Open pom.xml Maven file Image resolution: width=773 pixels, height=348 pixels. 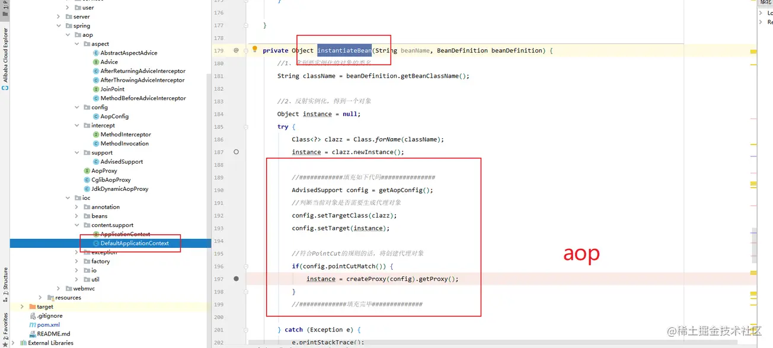tap(48, 325)
